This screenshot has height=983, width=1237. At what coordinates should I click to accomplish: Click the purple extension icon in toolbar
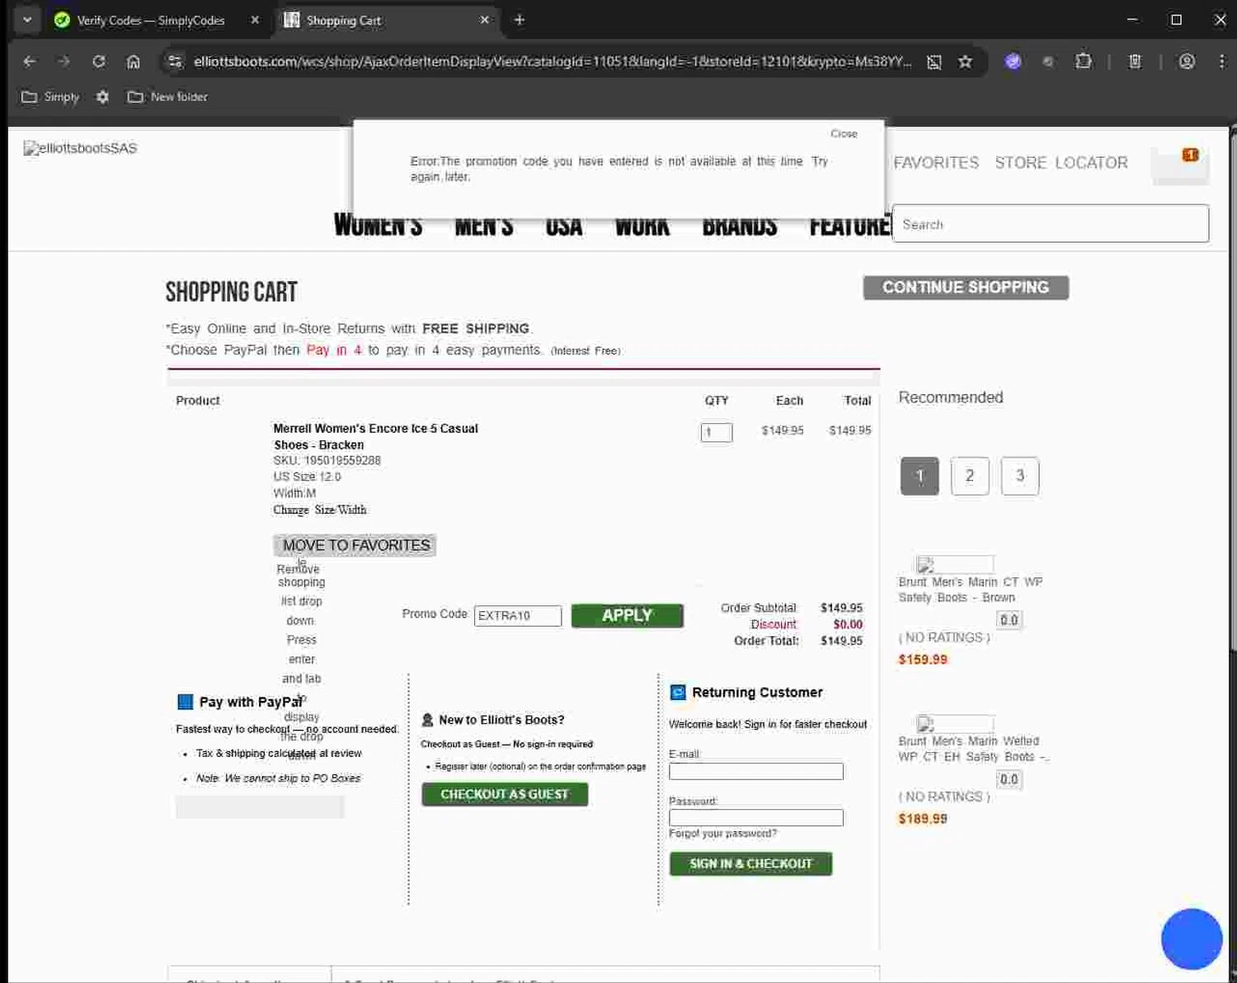click(x=1013, y=61)
